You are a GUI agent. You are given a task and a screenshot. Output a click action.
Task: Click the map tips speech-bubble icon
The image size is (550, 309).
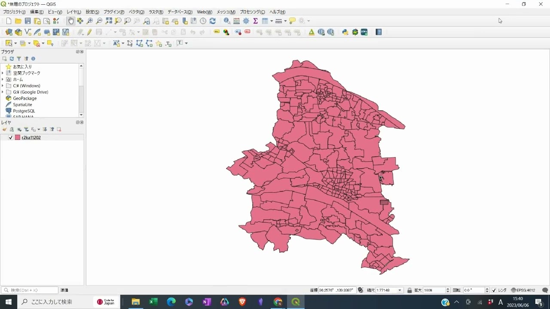pos(293,21)
